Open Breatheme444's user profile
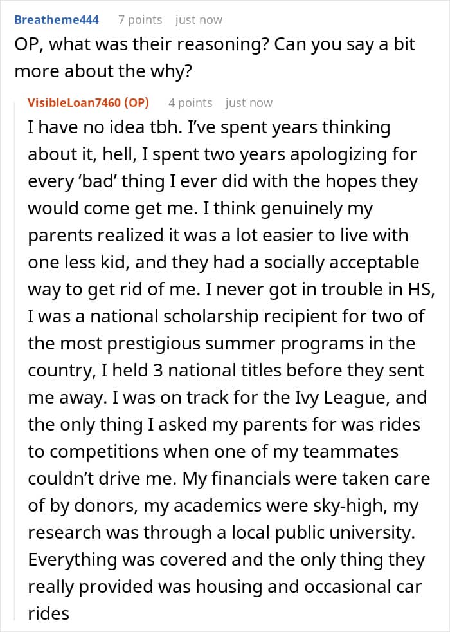The height and width of the screenshot is (632, 450). tap(57, 20)
